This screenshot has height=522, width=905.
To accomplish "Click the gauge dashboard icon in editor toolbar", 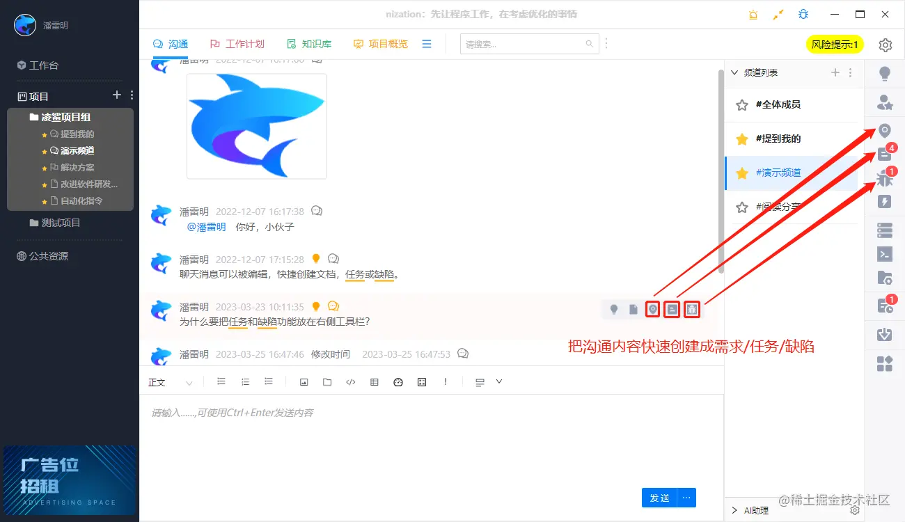I will tap(398, 382).
